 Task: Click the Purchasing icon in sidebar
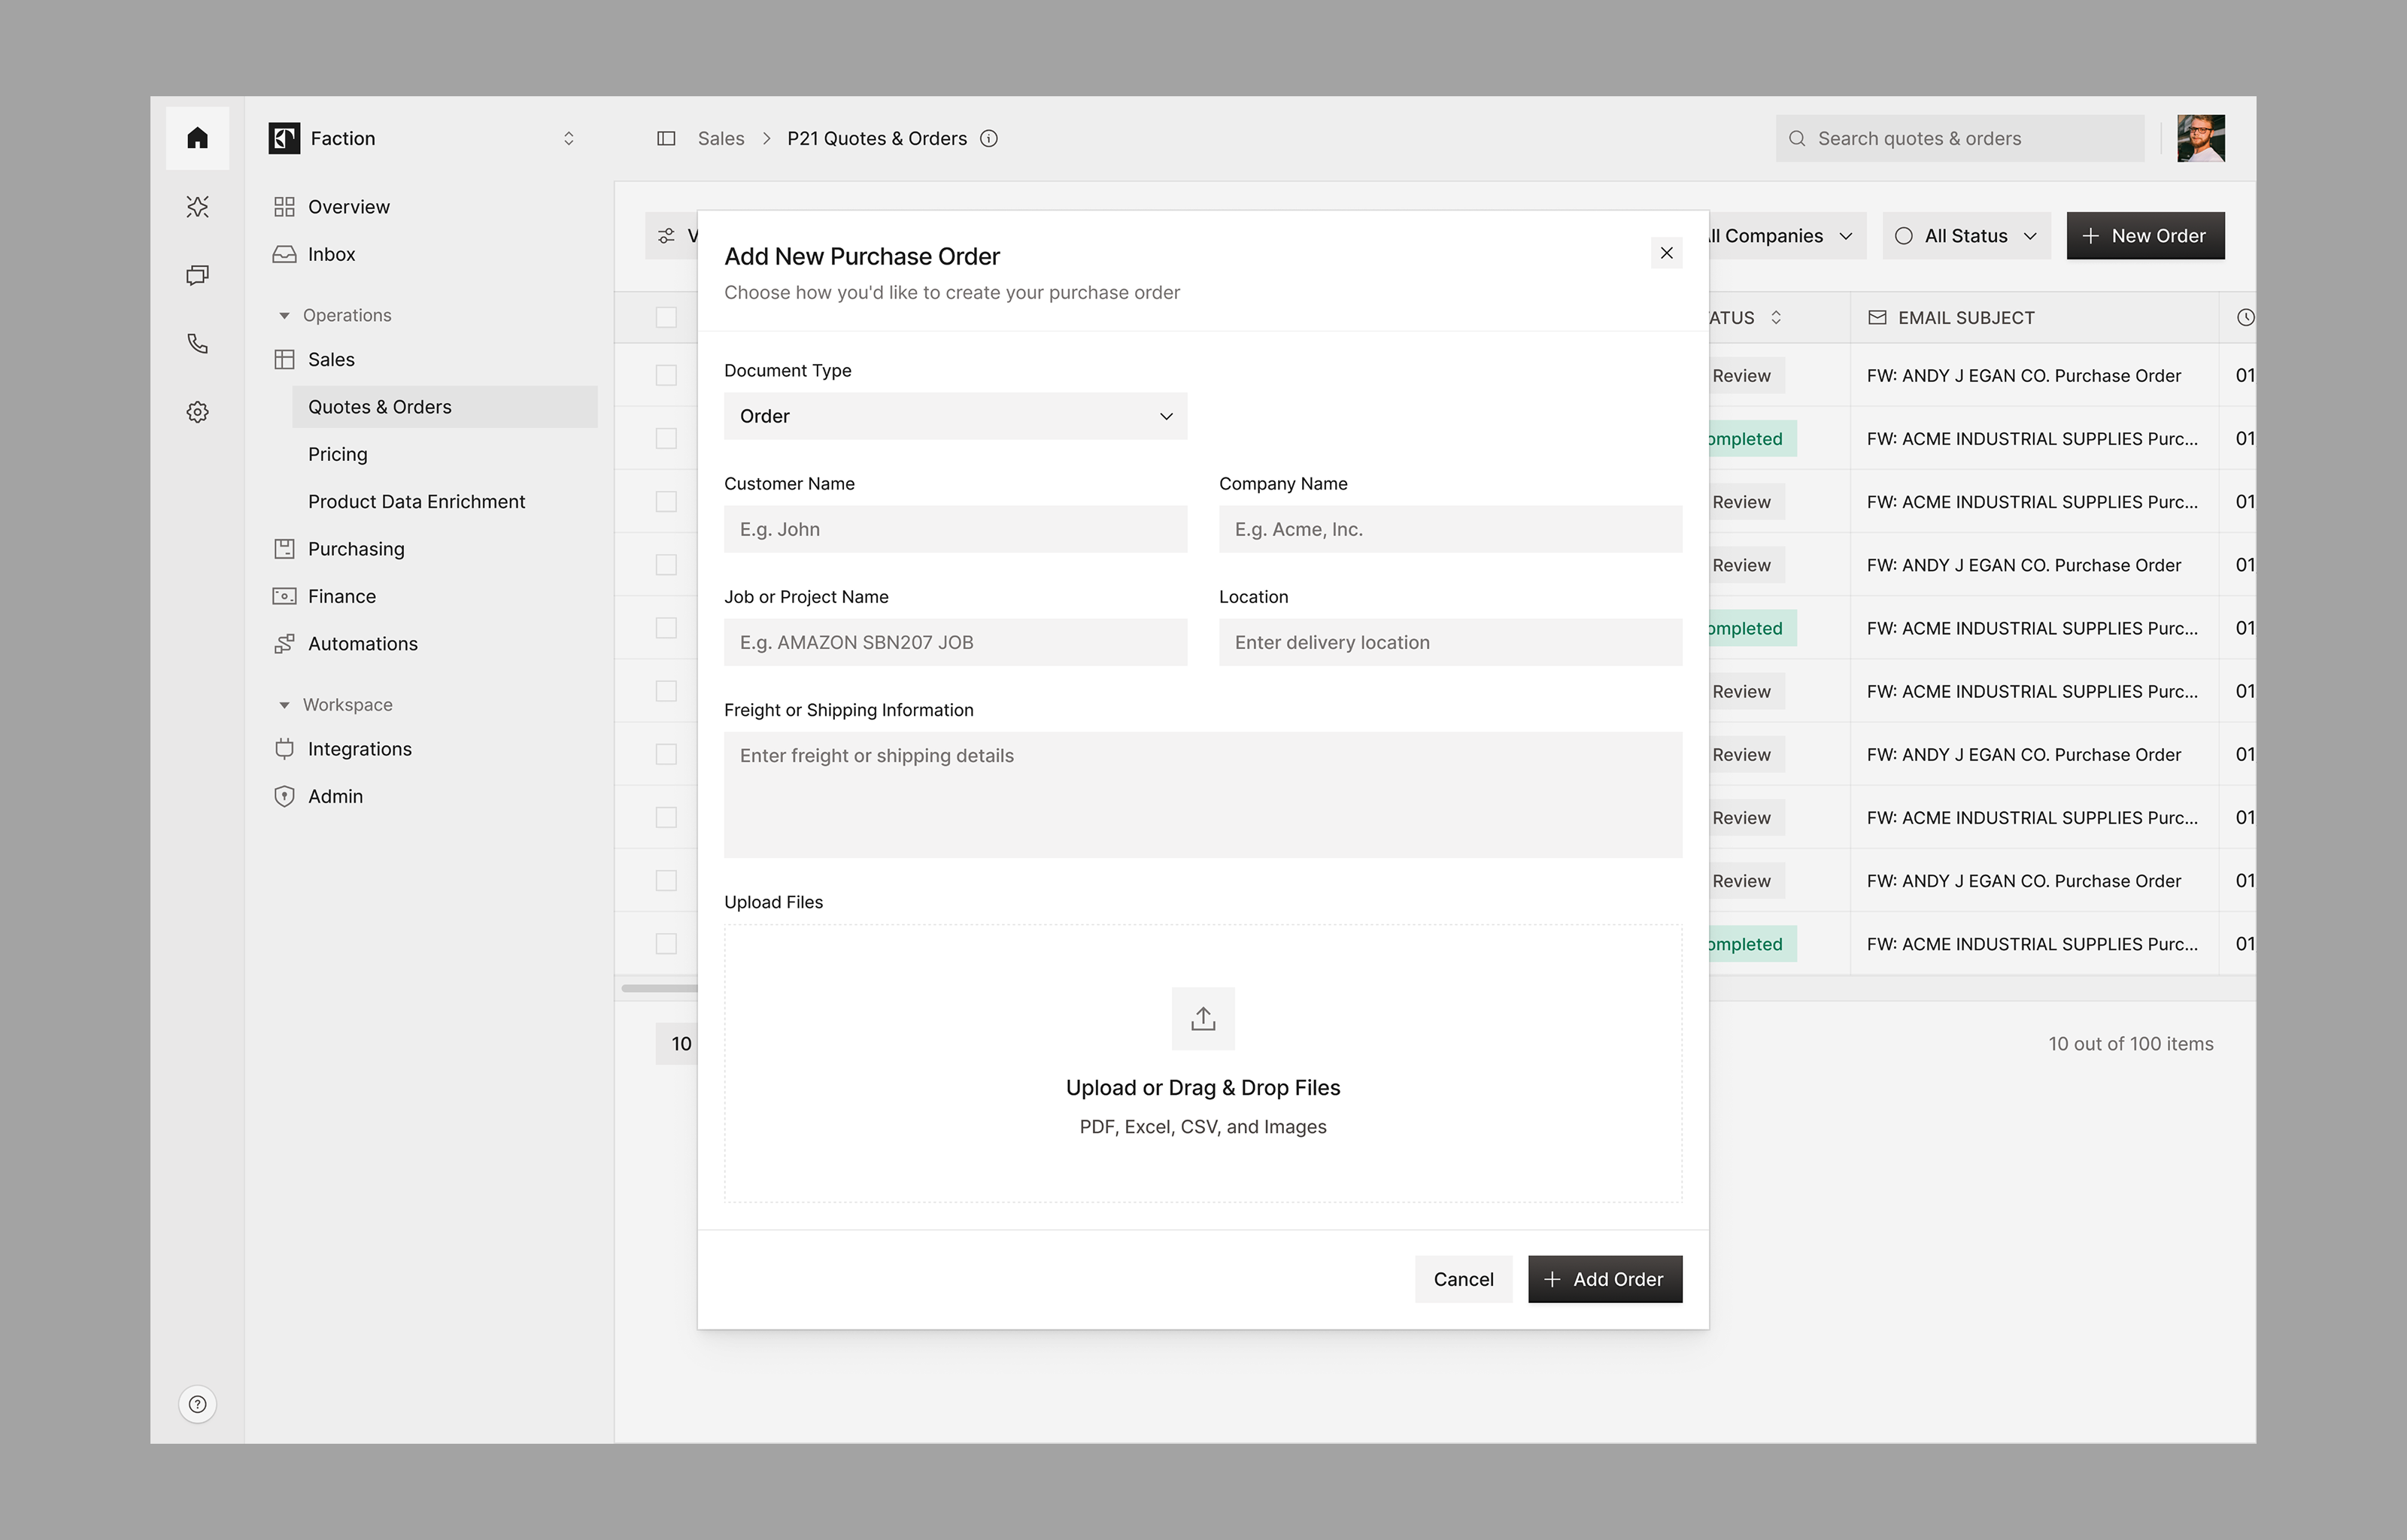(x=284, y=548)
